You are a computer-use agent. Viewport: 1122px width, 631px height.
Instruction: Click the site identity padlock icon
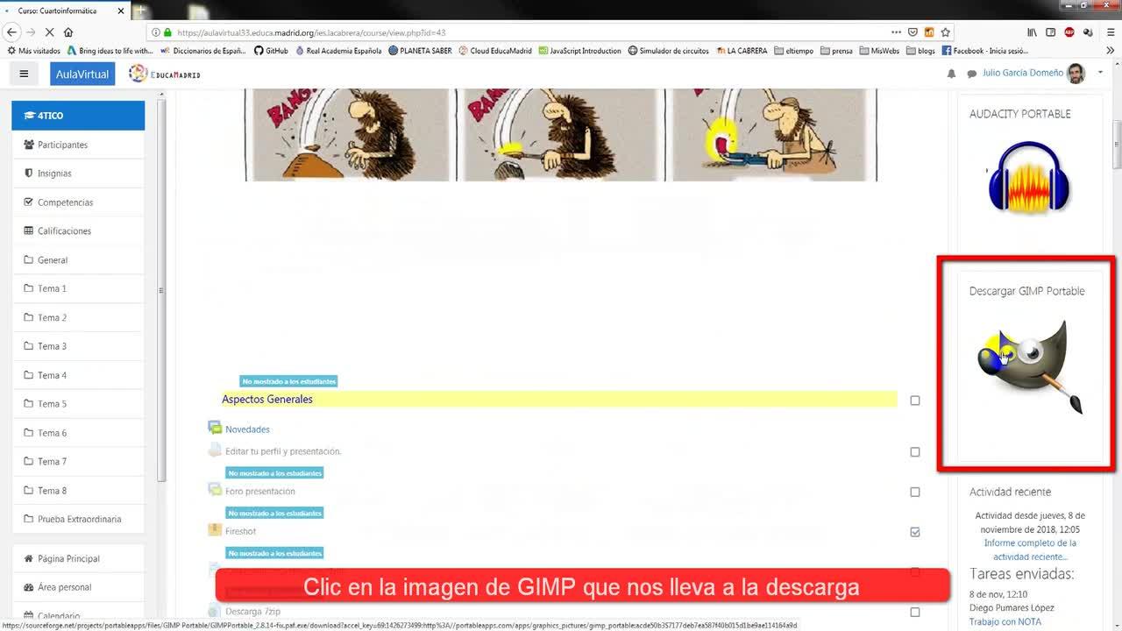coord(168,32)
